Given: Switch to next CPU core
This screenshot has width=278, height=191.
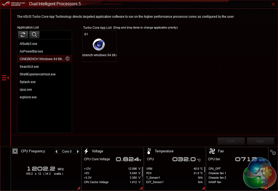Looking at the screenshot, I should tap(78, 151).
